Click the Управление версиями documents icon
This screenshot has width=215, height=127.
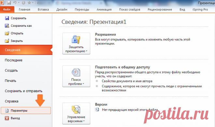[x=76, y=109]
